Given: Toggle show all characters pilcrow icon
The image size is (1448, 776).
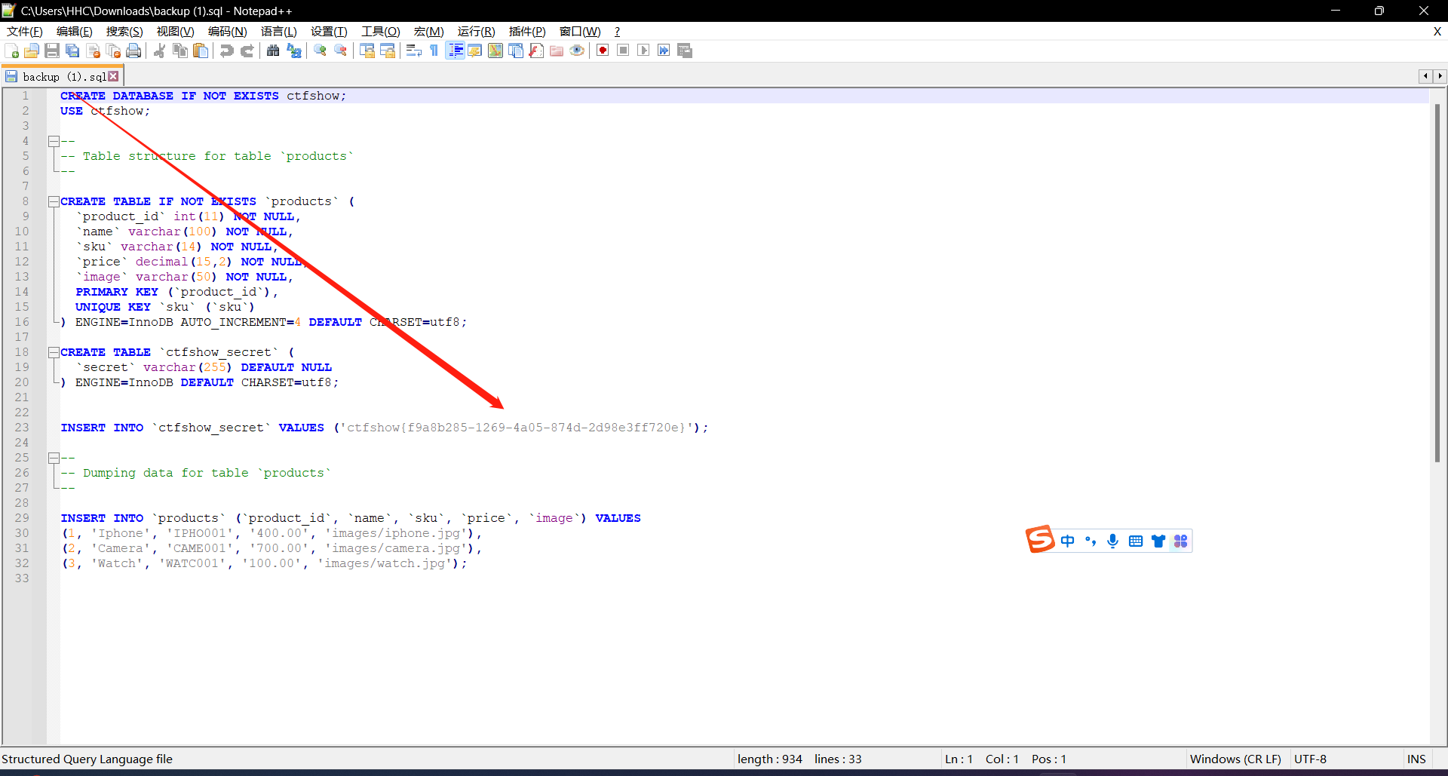Looking at the screenshot, I should point(434,51).
